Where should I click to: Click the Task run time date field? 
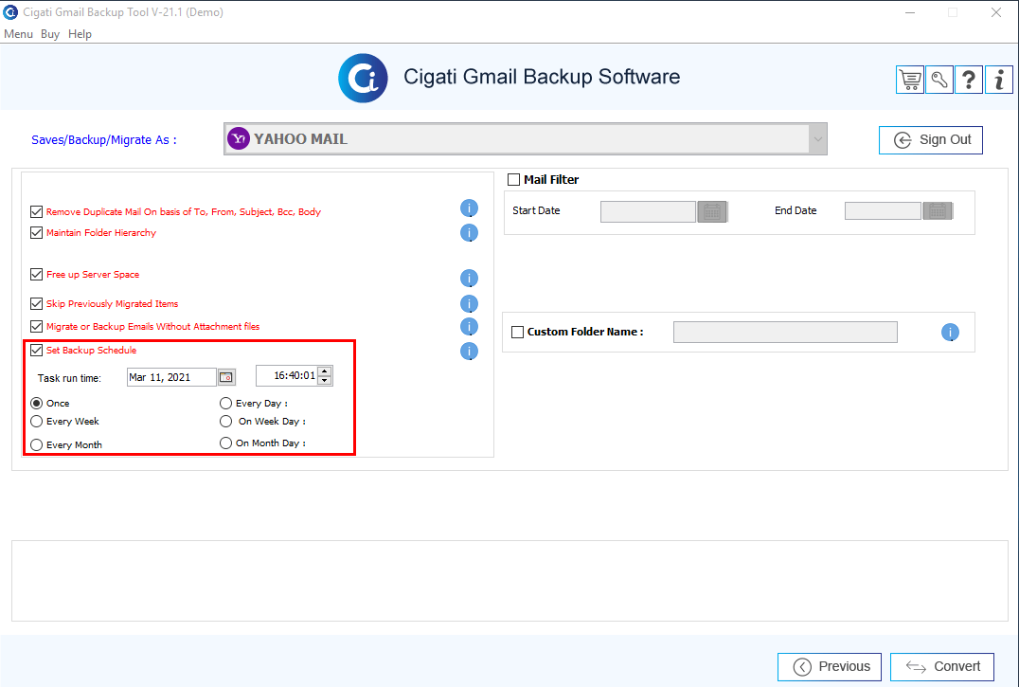tap(171, 377)
